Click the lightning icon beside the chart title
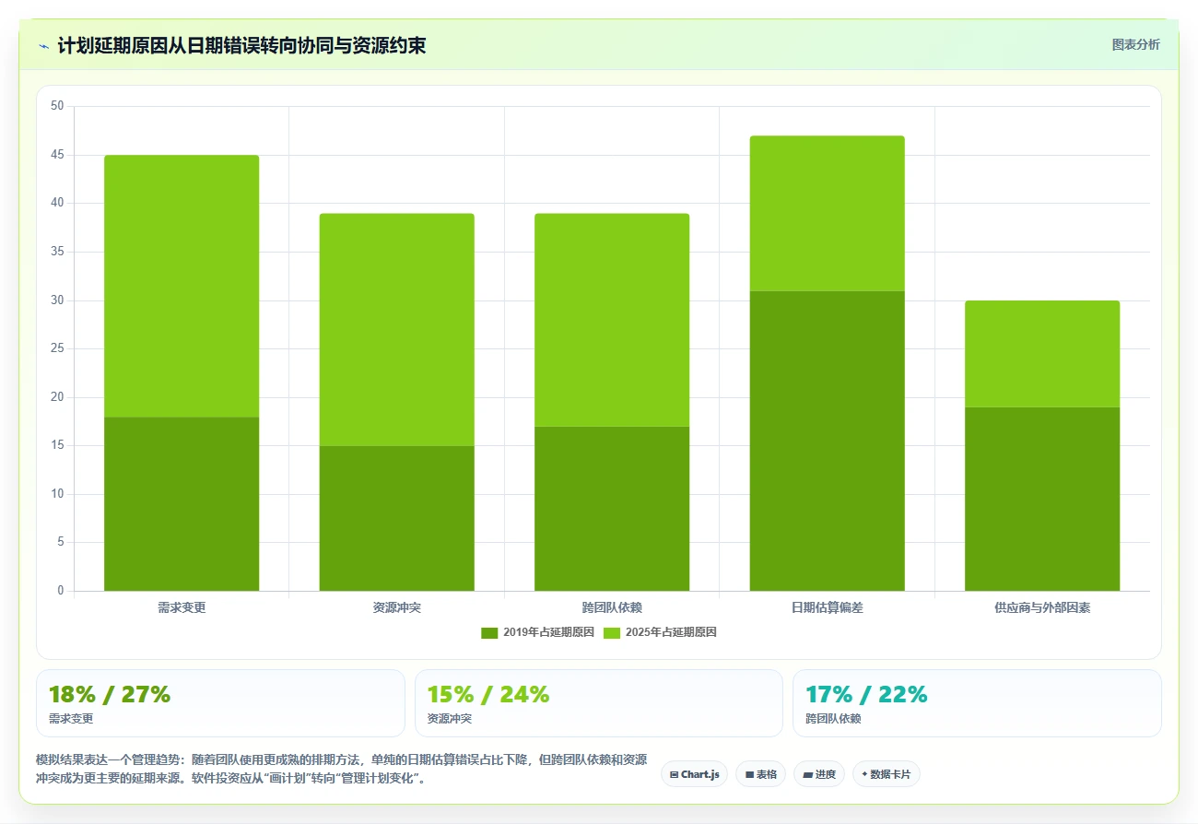Viewport: 1198px width, 824px height. [x=43, y=46]
